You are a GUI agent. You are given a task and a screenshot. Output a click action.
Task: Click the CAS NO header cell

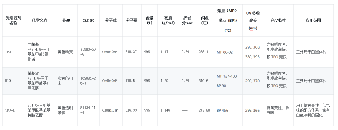[x=88, y=21]
